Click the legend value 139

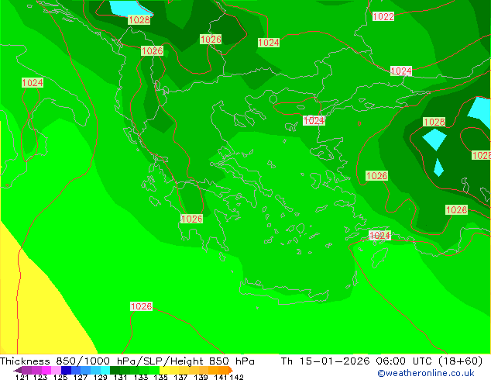coord(201,377)
